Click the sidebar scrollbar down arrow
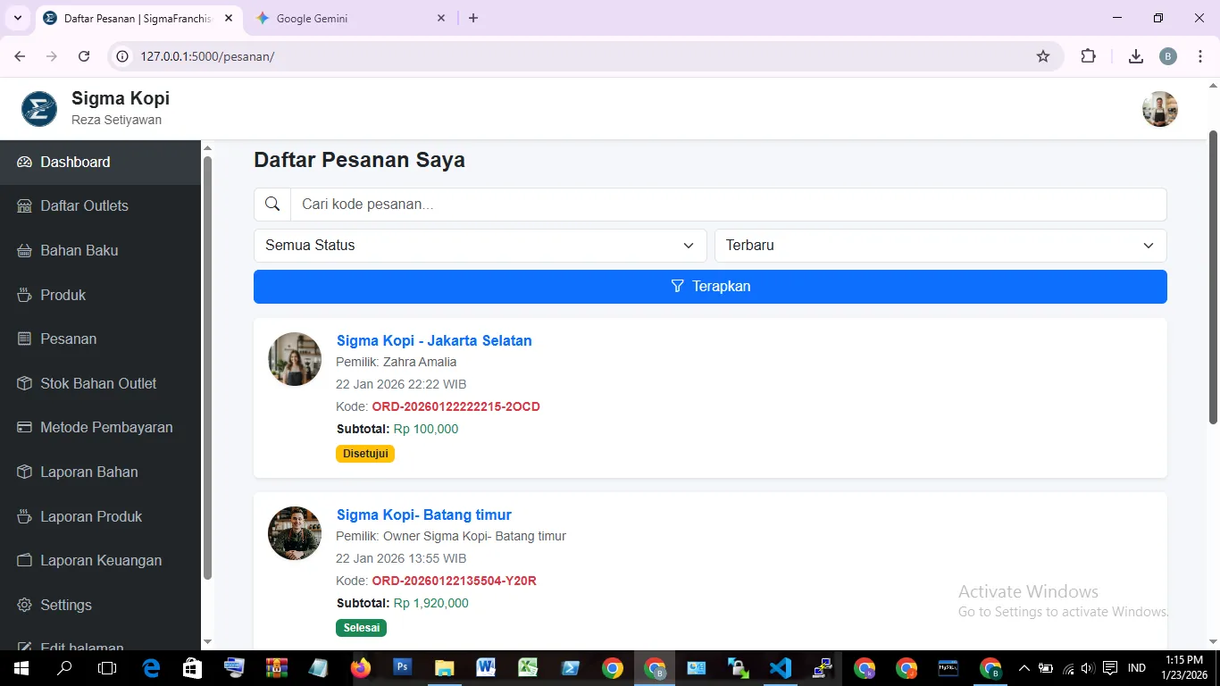Image resolution: width=1220 pixels, height=686 pixels. coord(207,641)
